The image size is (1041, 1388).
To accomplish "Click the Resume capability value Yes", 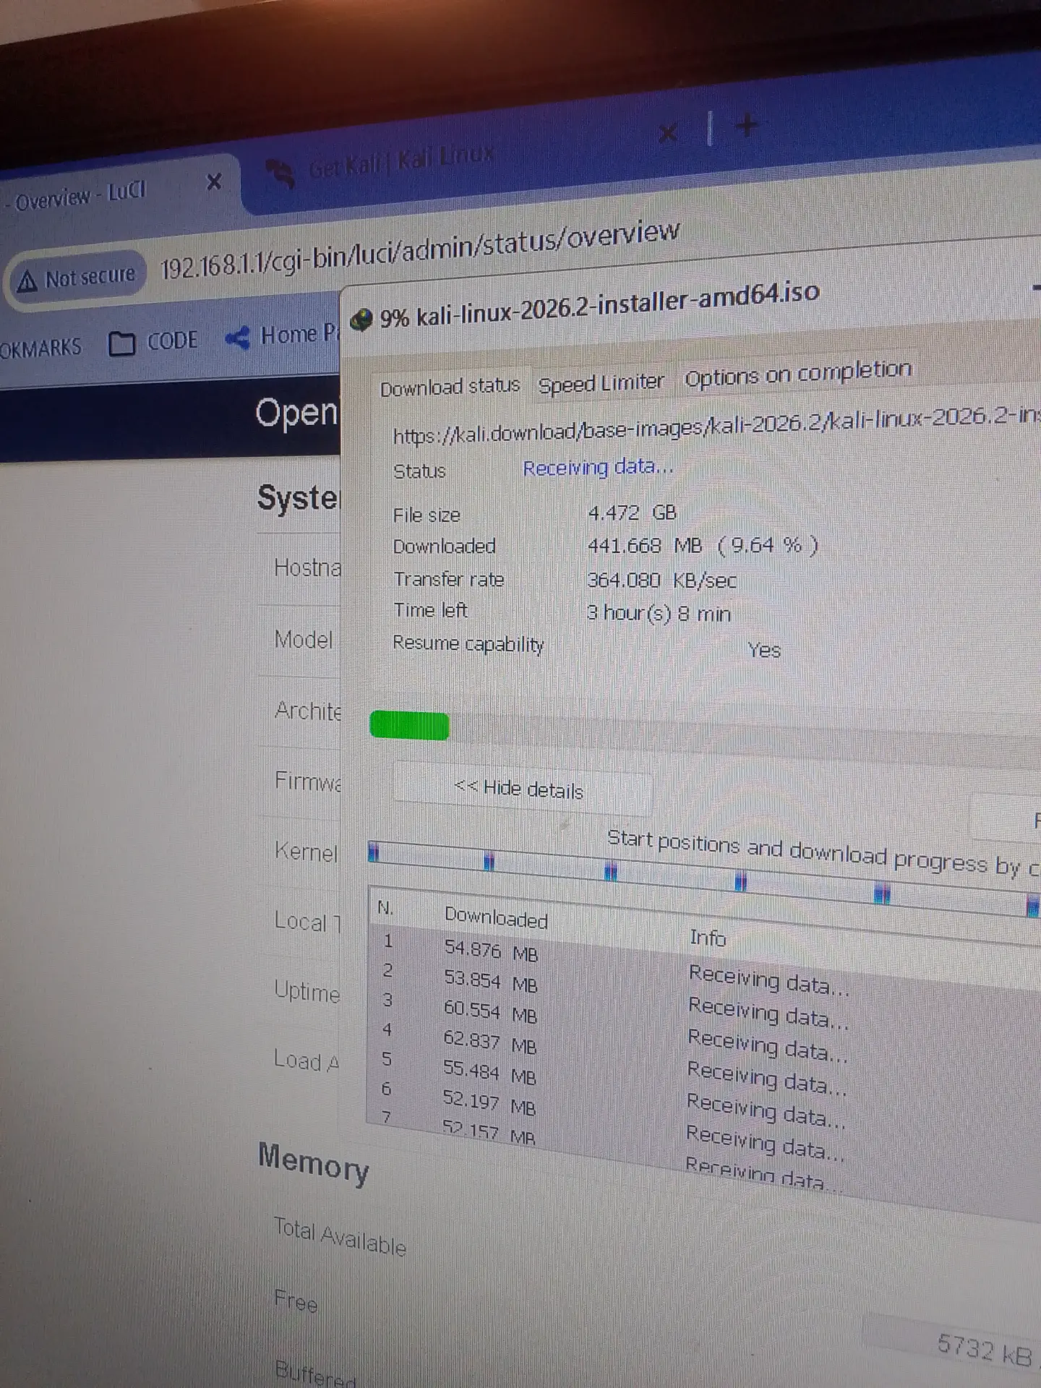I will point(764,650).
